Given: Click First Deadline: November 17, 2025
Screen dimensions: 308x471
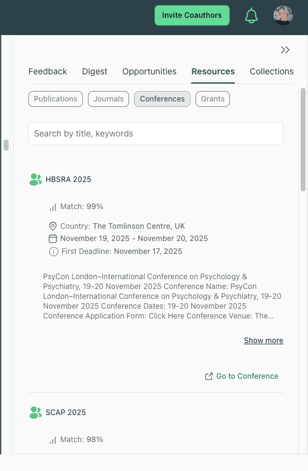Looking at the screenshot, I should click(122, 251).
